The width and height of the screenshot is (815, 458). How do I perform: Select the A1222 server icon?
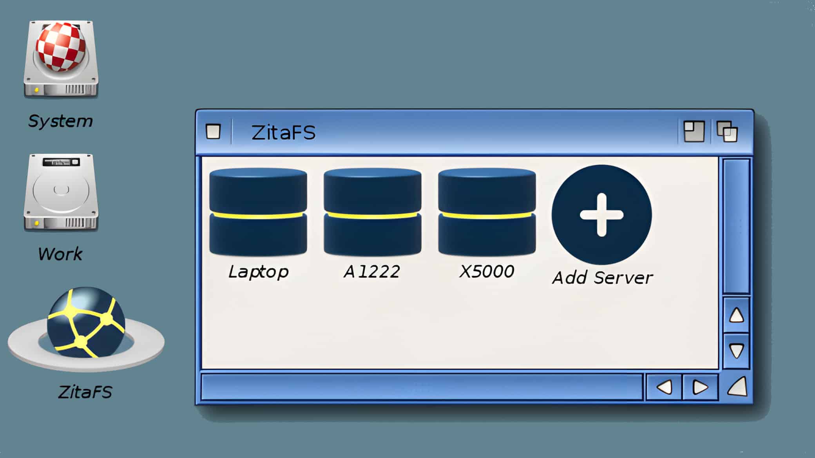coord(373,212)
